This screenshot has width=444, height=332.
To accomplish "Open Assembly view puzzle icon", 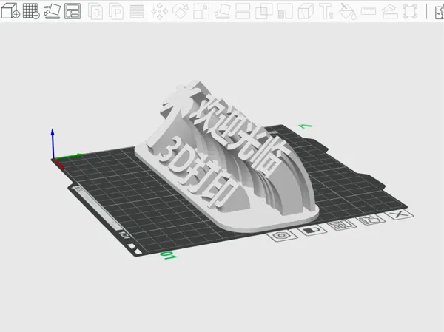I will [x=440, y=12].
